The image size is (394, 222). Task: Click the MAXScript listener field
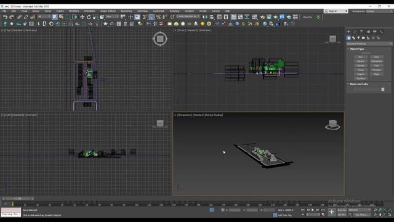[11, 212]
